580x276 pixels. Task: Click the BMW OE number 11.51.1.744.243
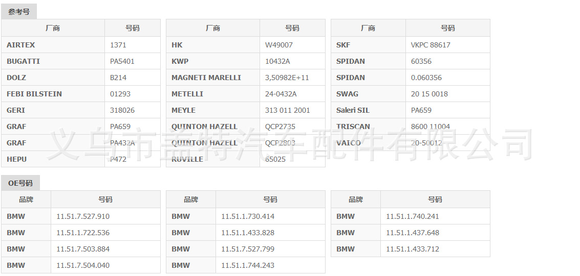pos(248,265)
